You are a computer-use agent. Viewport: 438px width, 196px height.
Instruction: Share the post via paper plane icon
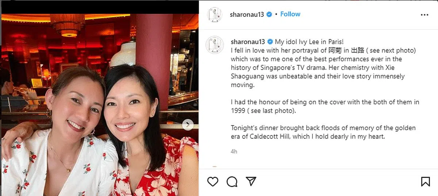[x=251, y=181]
